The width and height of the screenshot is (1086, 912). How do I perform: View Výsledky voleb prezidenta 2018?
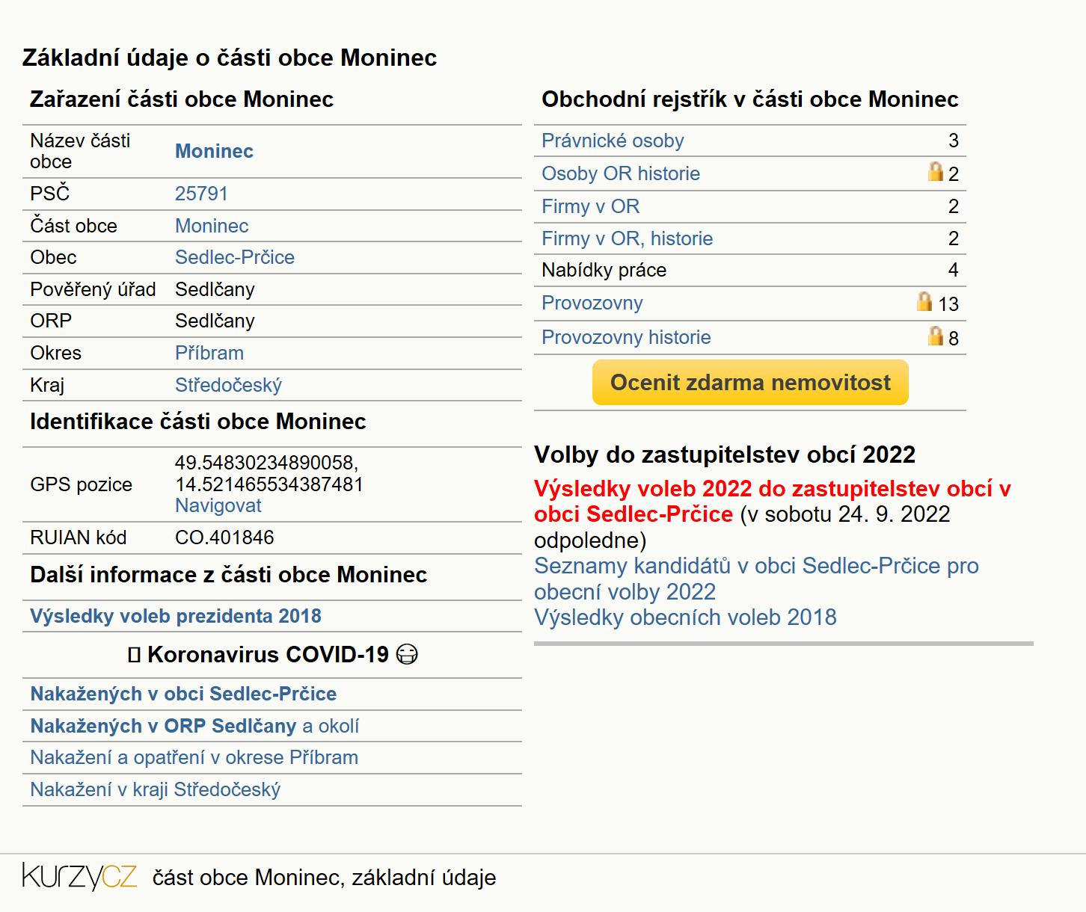(176, 616)
